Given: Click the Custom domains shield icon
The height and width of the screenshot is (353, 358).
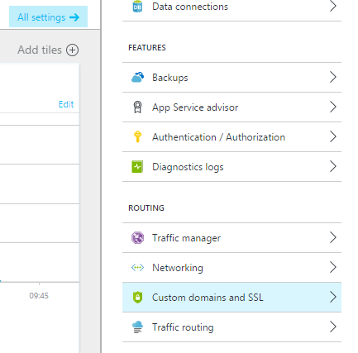Looking at the screenshot, I should coord(137,298).
